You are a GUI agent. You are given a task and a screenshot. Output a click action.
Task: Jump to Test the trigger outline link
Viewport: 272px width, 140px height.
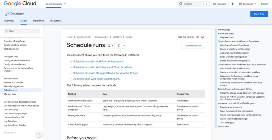click(x=227, y=123)
